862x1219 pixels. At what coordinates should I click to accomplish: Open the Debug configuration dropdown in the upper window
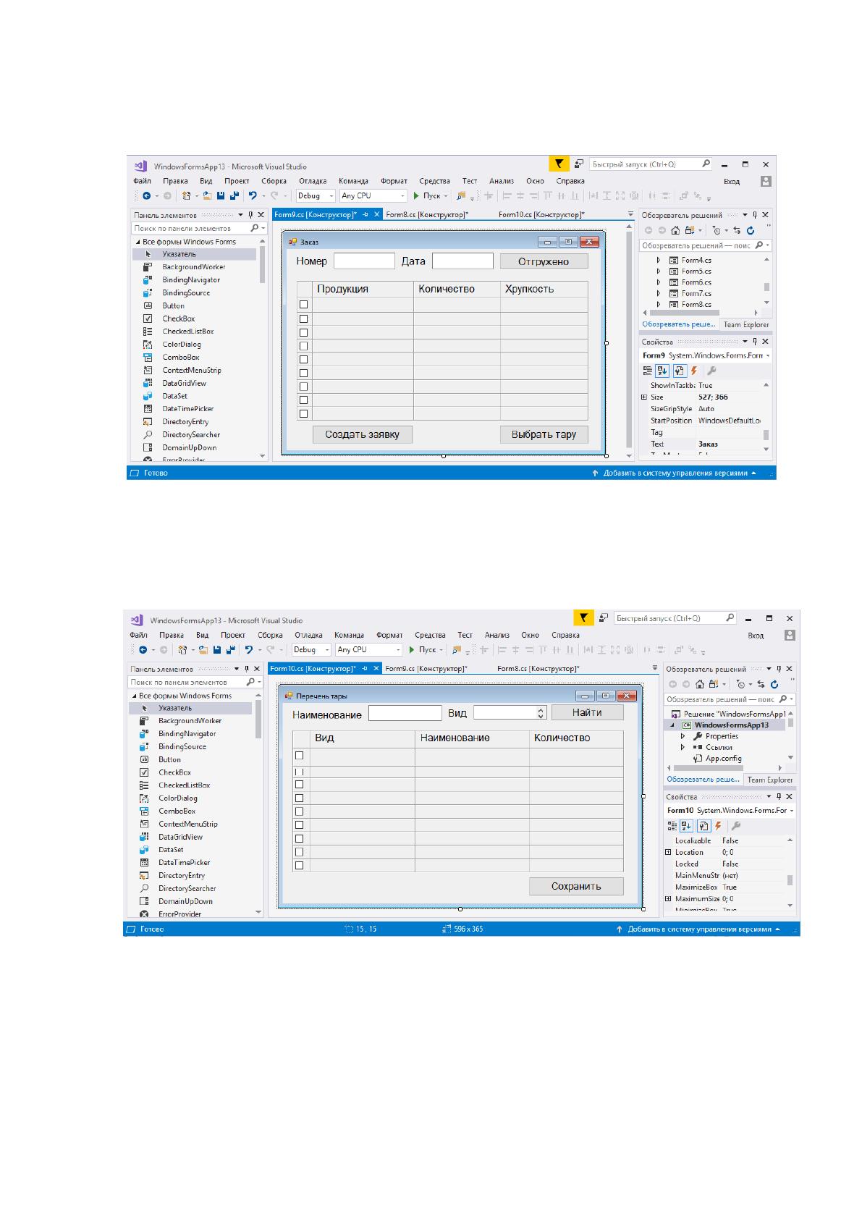coord(316,195)
